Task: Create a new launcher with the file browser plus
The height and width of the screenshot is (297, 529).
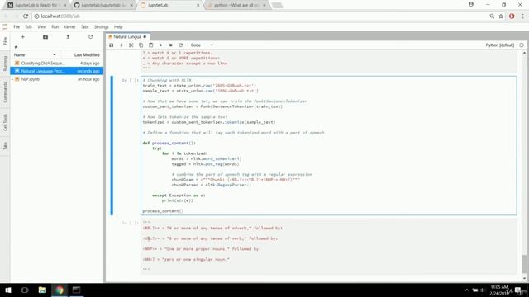Action: 22,37
